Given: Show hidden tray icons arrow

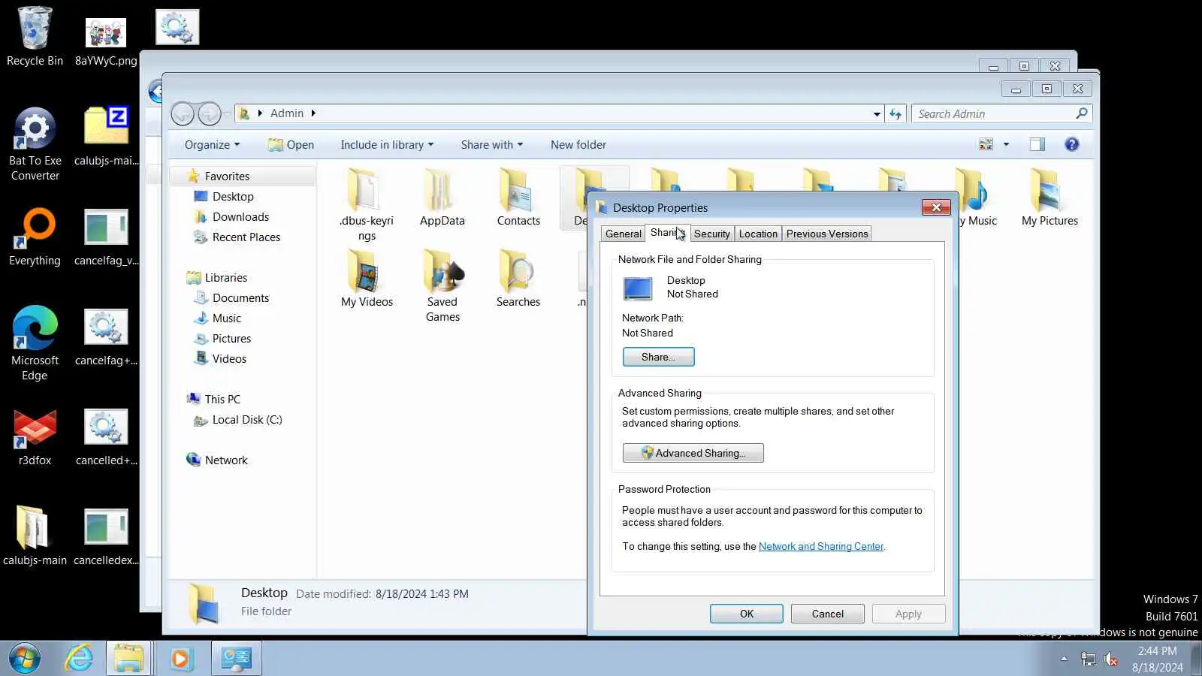Looking at the screenshot, I should 1064,659.
